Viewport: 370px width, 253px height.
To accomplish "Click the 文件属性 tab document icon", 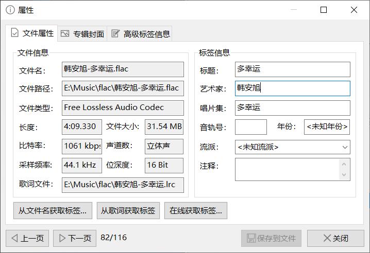I will (x=14, y=33).
